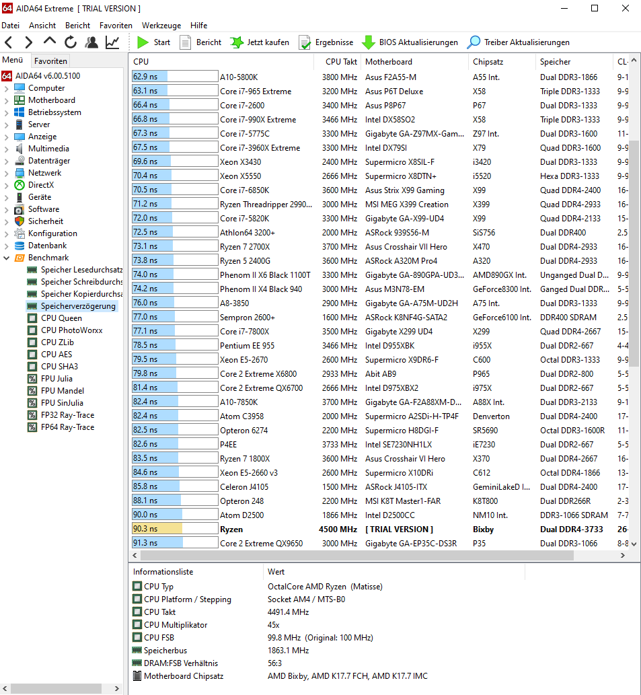
Task: Open the Werkzeuge menu
Action: tap(161, 26)
